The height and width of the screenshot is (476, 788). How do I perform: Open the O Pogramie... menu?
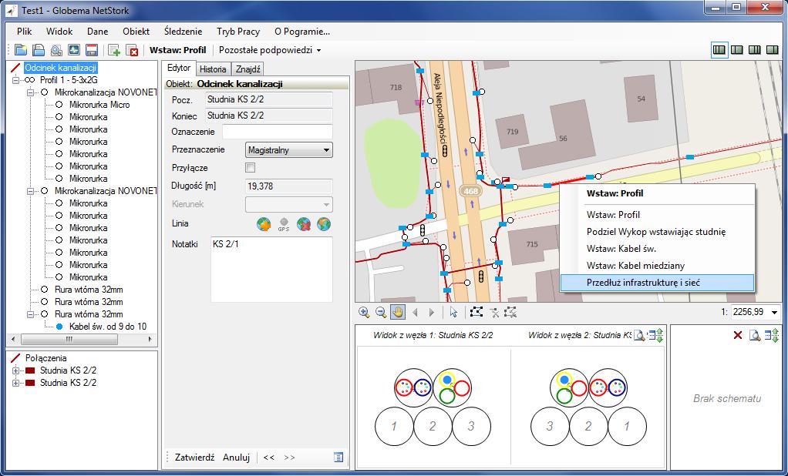coord(302,31)
